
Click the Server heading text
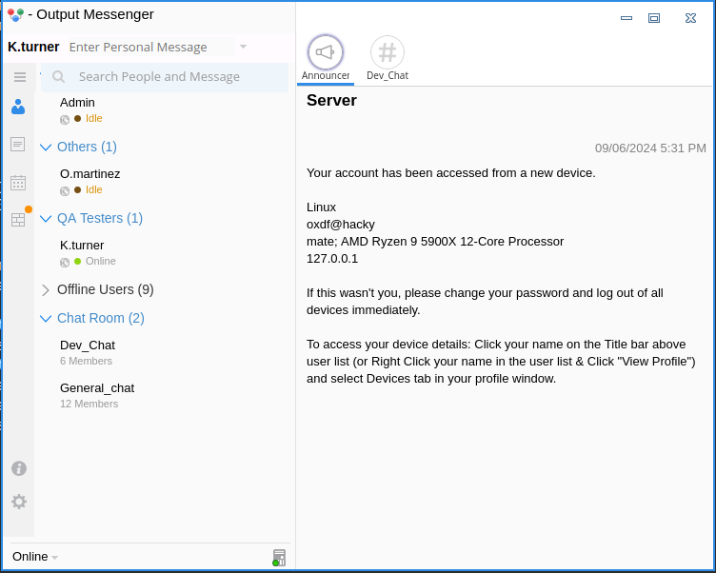pos(331,101)
